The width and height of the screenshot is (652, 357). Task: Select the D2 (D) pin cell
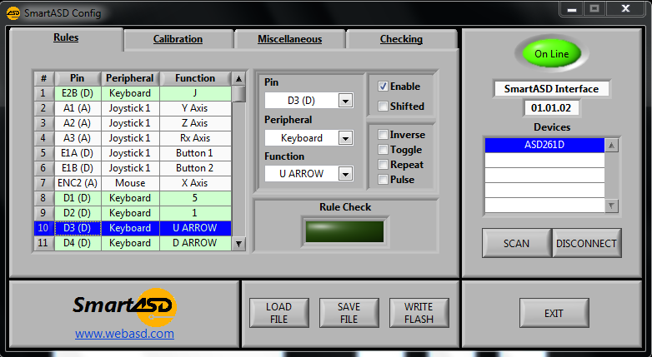point(78,213)
